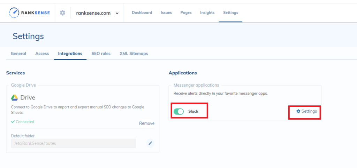Viewport: 357px width, 168px height.
Task: Click the Settings page heading
Action: point(28,36)
